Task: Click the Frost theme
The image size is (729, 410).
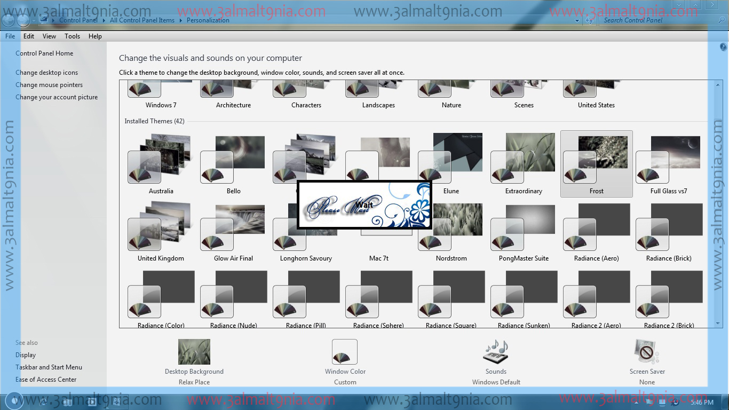Action: [596, 164]
